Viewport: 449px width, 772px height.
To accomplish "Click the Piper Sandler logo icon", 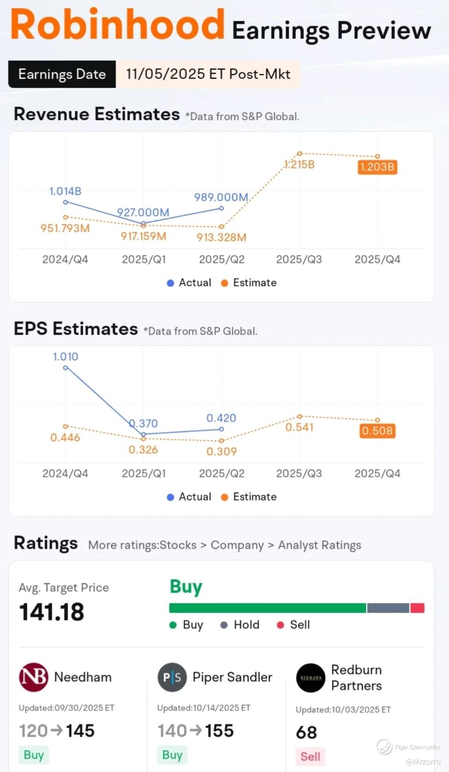I will 172,677.
